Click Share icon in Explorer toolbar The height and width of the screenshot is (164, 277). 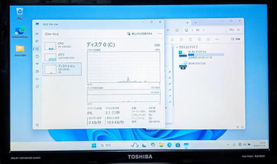208,39
